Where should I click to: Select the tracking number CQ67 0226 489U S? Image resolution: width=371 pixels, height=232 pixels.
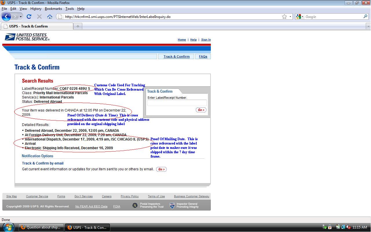[x=75, y=89]
